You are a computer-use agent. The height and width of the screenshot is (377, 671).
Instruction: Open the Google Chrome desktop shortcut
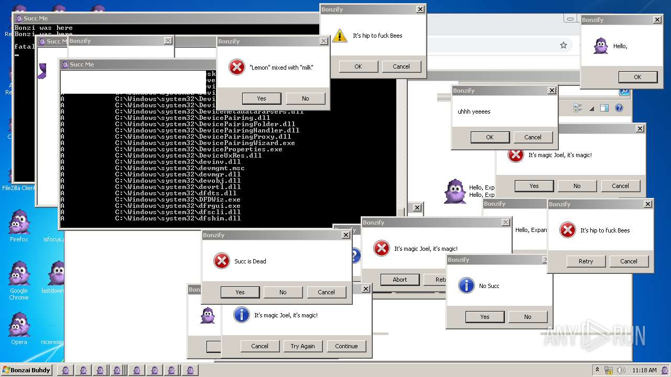19,281
